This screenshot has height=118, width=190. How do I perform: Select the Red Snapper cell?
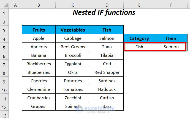pos(107,72)
